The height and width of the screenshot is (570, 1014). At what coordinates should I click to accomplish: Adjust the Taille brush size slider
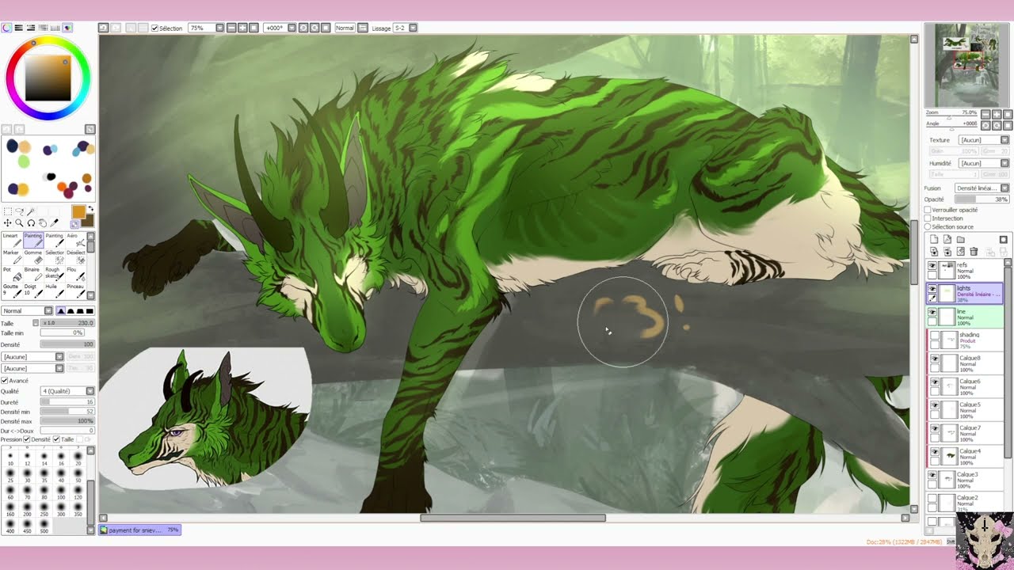(67, 323)
